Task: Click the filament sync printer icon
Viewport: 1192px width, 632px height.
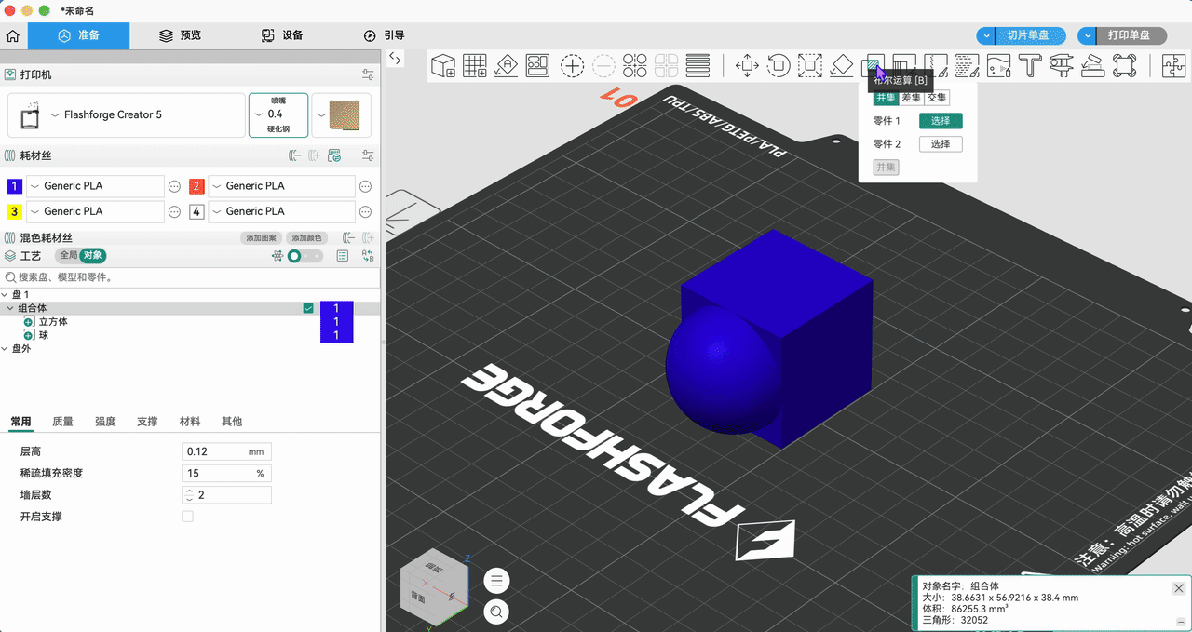Action: click(x=334, y=155)
